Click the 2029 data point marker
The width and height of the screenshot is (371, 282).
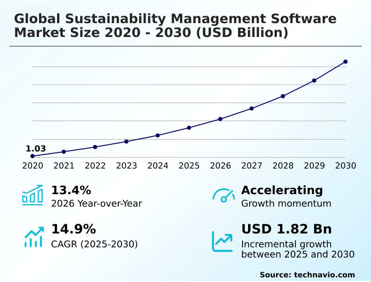click(x=314, y=80)
